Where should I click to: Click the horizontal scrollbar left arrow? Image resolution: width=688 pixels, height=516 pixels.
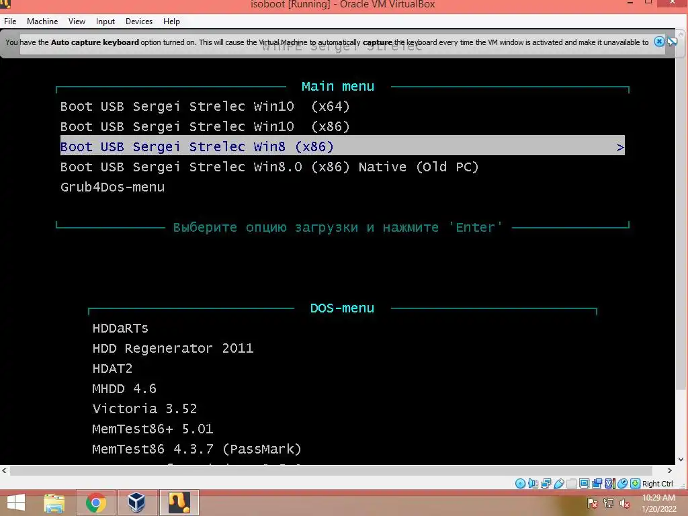tap(4, 470)
